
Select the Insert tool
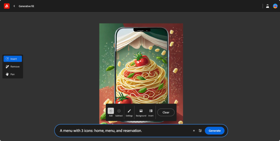(x=13, y=59)
